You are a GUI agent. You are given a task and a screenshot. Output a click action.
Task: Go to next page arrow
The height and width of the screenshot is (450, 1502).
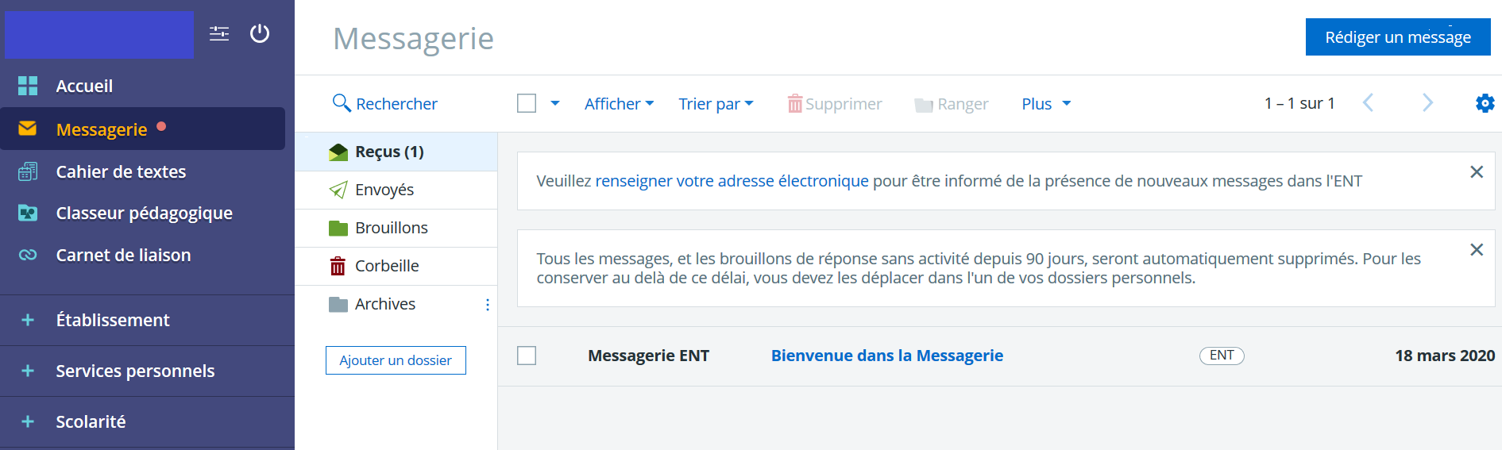(x=1427, y=103)
